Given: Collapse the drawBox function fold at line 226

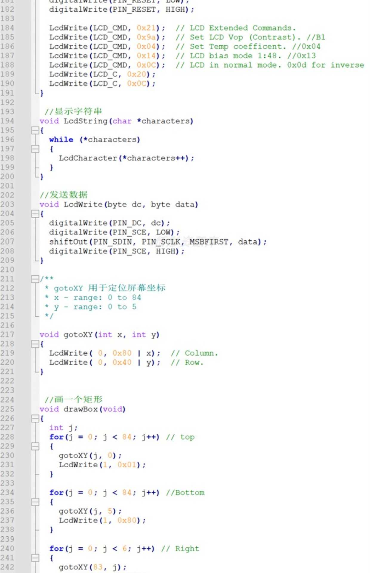Looking at the screenshot, I should point(35,418).
